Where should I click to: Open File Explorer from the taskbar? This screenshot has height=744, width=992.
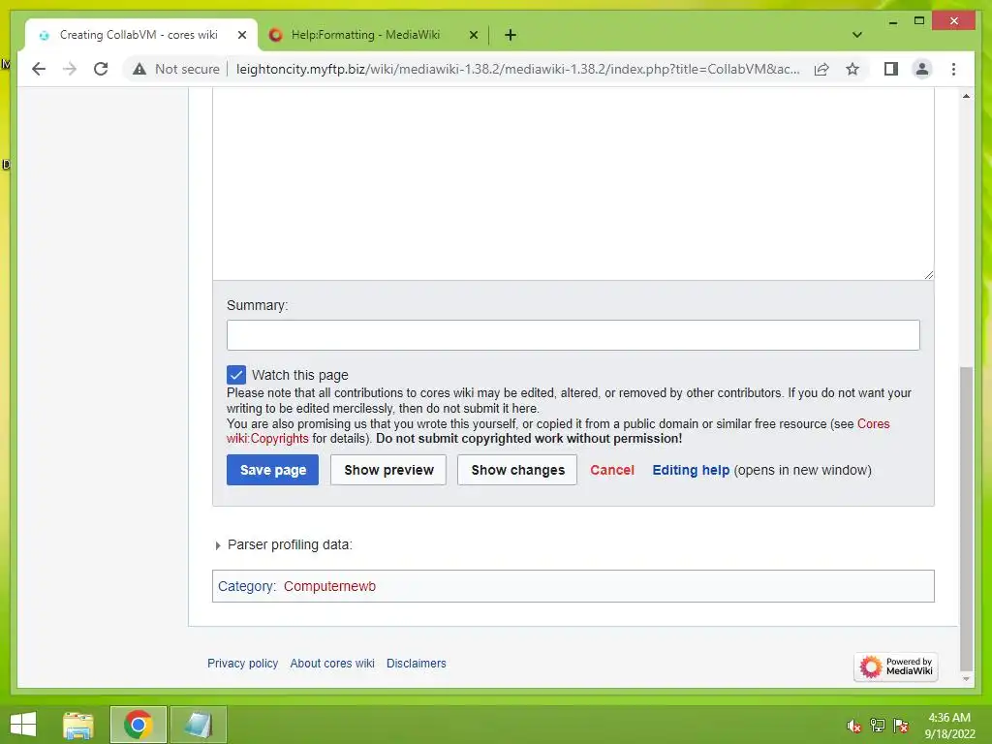tap(78, 725)
